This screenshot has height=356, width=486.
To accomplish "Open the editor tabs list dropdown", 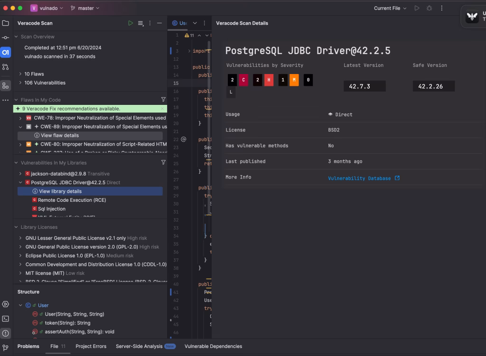I will (195, 23).
